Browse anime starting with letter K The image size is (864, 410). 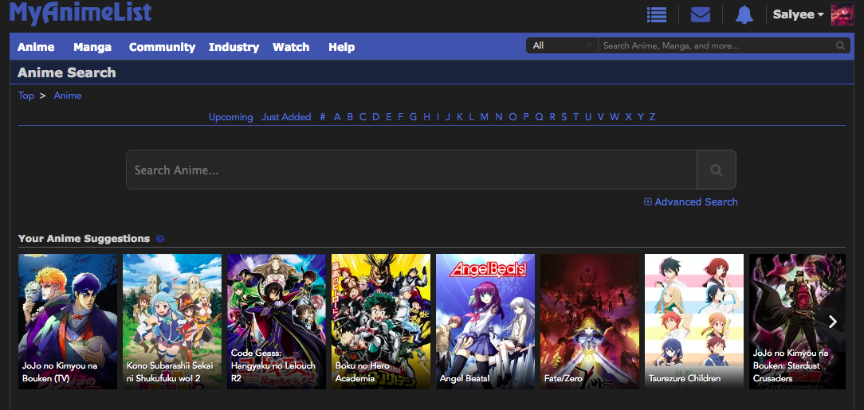[460, 117]
